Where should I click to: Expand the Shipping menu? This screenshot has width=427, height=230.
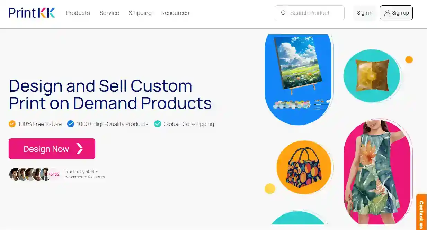point(140,13)
